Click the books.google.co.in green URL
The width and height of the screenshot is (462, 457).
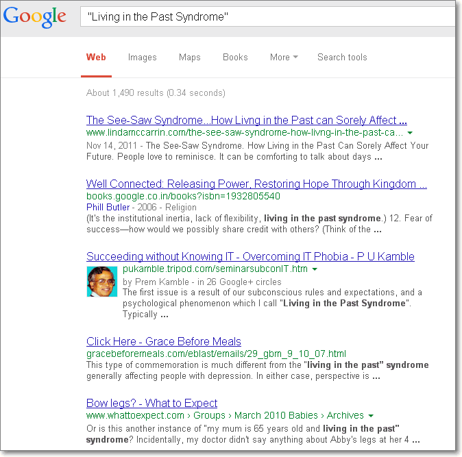click(183, 196)
